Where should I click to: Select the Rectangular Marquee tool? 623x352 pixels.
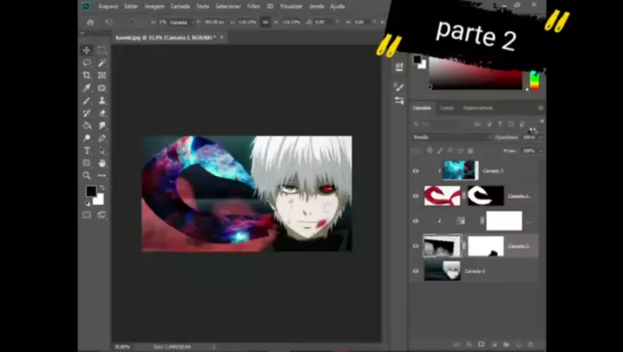pyautogui.click(x=102, y=50)
